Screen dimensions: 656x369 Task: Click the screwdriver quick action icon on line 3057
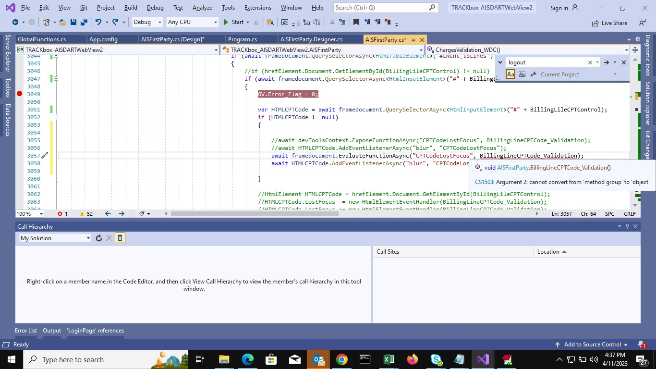(45, 156)
